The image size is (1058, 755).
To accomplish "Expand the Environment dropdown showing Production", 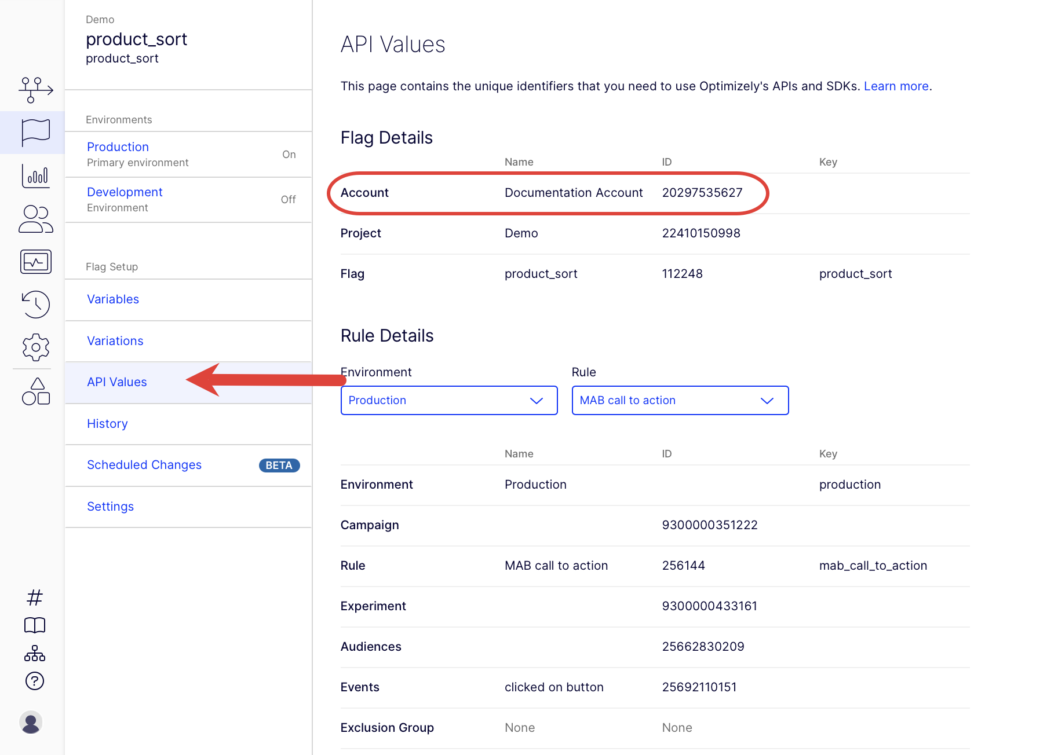I will click(449, 401).
